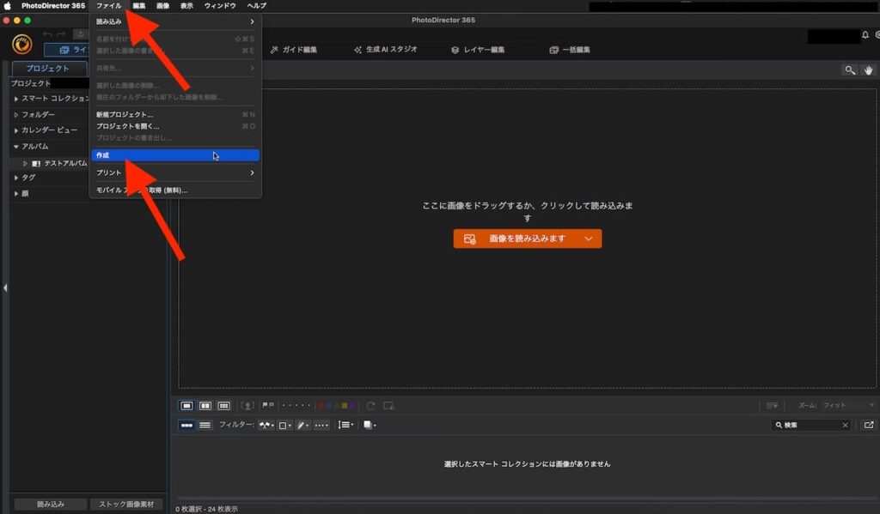Click the PhotoDirector logo icon
Viewport: 880px width, 514px height.
point(21,45)
